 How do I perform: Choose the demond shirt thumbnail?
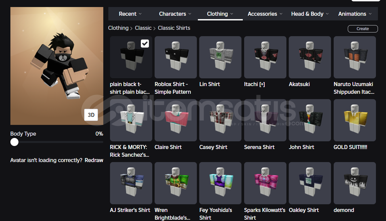[x=355, y=183]
